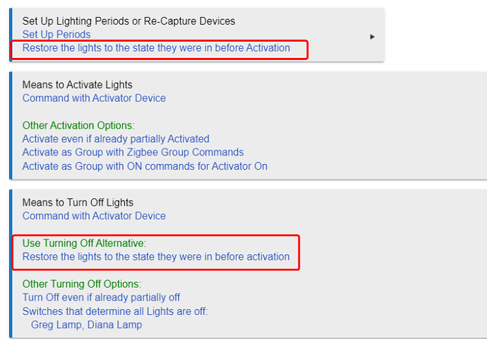Select the Set Up Lighting Periods heading
The height and width of the screenshot is (339, 487).
pyautogui.click(x=128, y=21)
